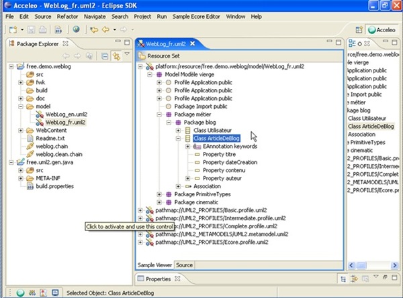Open the Refactor menu
The image size is (403, 298).
[66, 15]
